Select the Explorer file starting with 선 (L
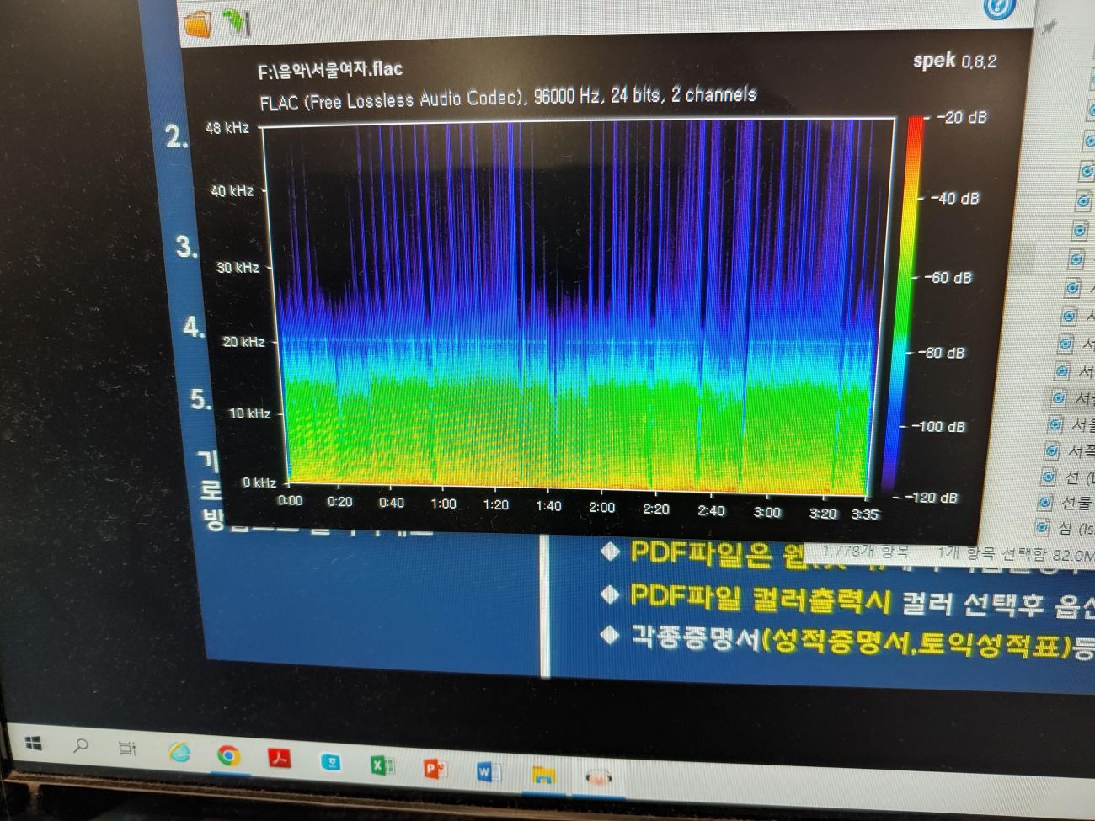The height and width of the screenshot is (821, 1095). pyautogui.click(x=1068, y=477)
